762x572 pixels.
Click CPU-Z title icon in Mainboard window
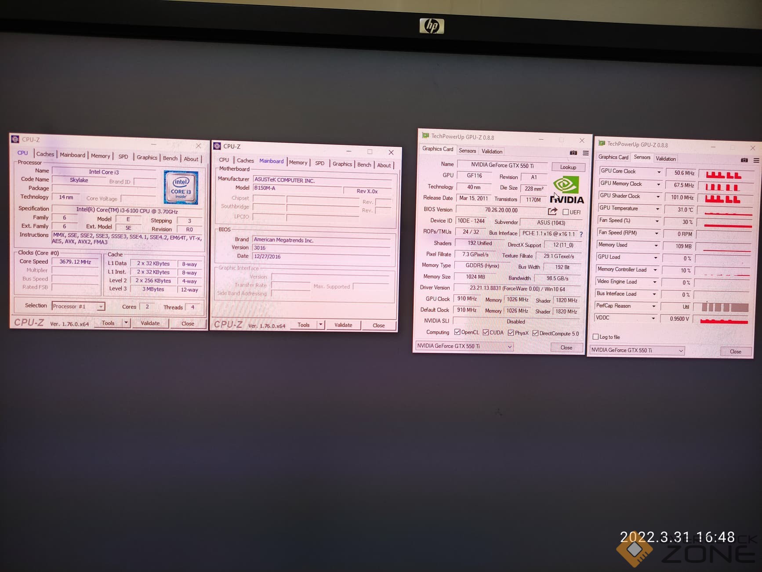click(x=217, y=146)
